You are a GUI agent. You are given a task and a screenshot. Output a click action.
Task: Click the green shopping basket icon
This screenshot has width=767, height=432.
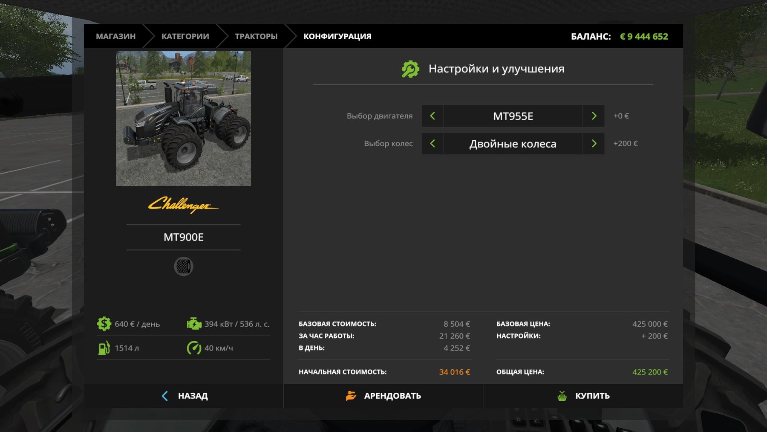tap(562, 396)
